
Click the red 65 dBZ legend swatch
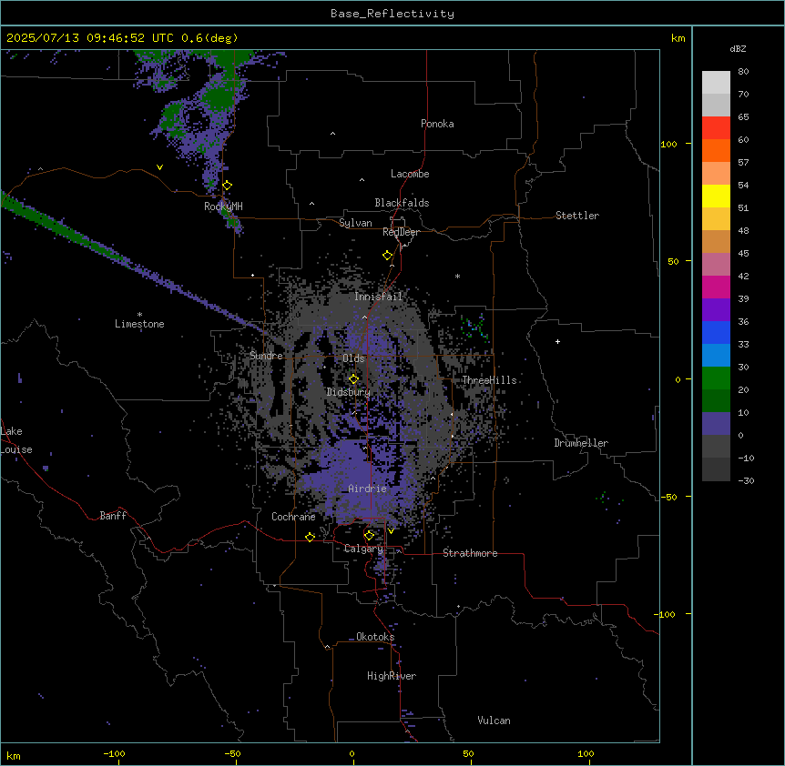point(716,128)
